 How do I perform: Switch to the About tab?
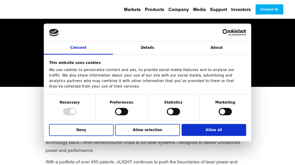point(216,48)
